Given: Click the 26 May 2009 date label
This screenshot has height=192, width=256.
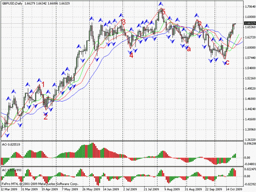Looking at the screenshot, I should point(91,189).
